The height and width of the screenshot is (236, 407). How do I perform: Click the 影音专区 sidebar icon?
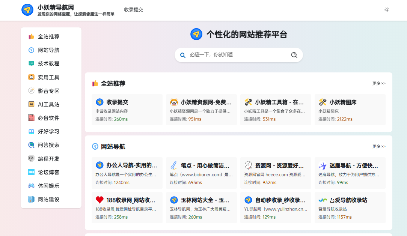click(x=31, y=90)
